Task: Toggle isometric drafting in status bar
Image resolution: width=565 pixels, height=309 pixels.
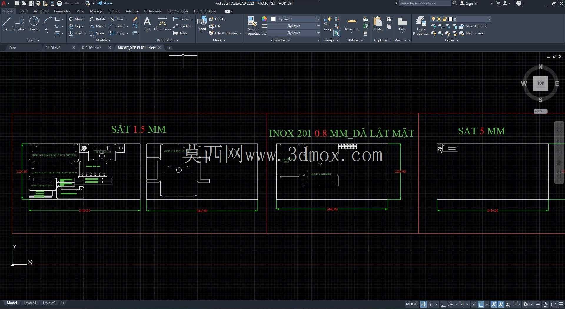Action: pyautogui.click(x=462, y=304)
